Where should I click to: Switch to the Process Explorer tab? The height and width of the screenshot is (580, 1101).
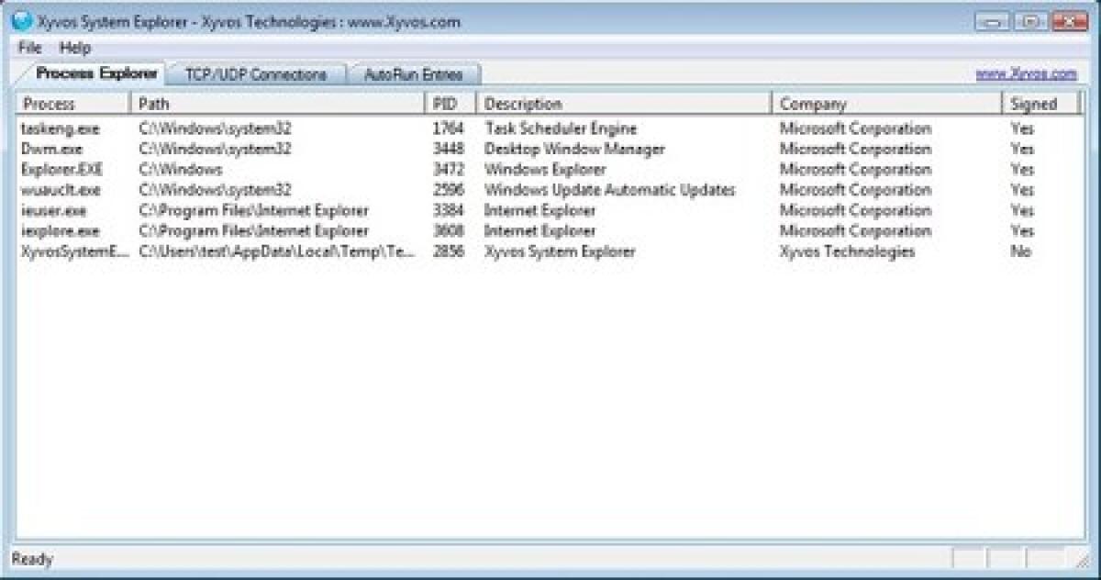(x=96, y=73)
